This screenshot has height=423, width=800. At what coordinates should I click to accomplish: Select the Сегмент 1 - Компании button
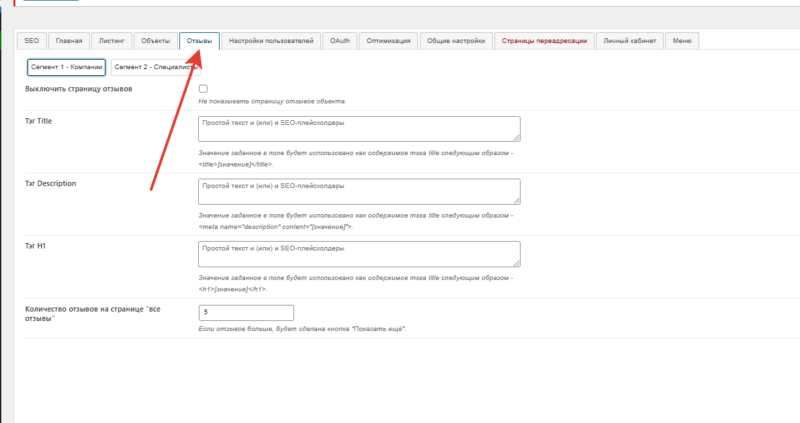[66, 68]
